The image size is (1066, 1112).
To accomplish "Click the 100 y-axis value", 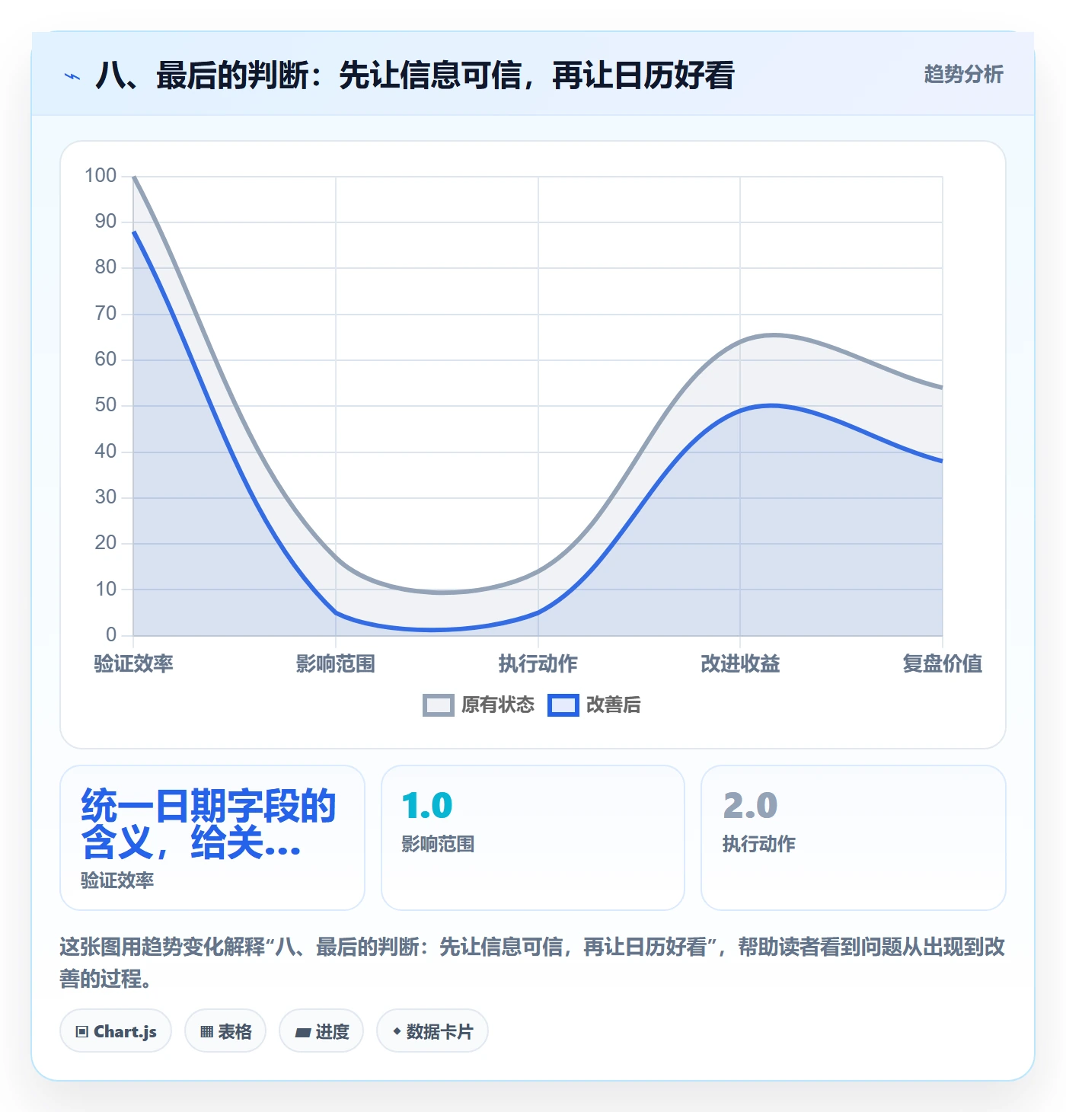I will coord(101,176).
